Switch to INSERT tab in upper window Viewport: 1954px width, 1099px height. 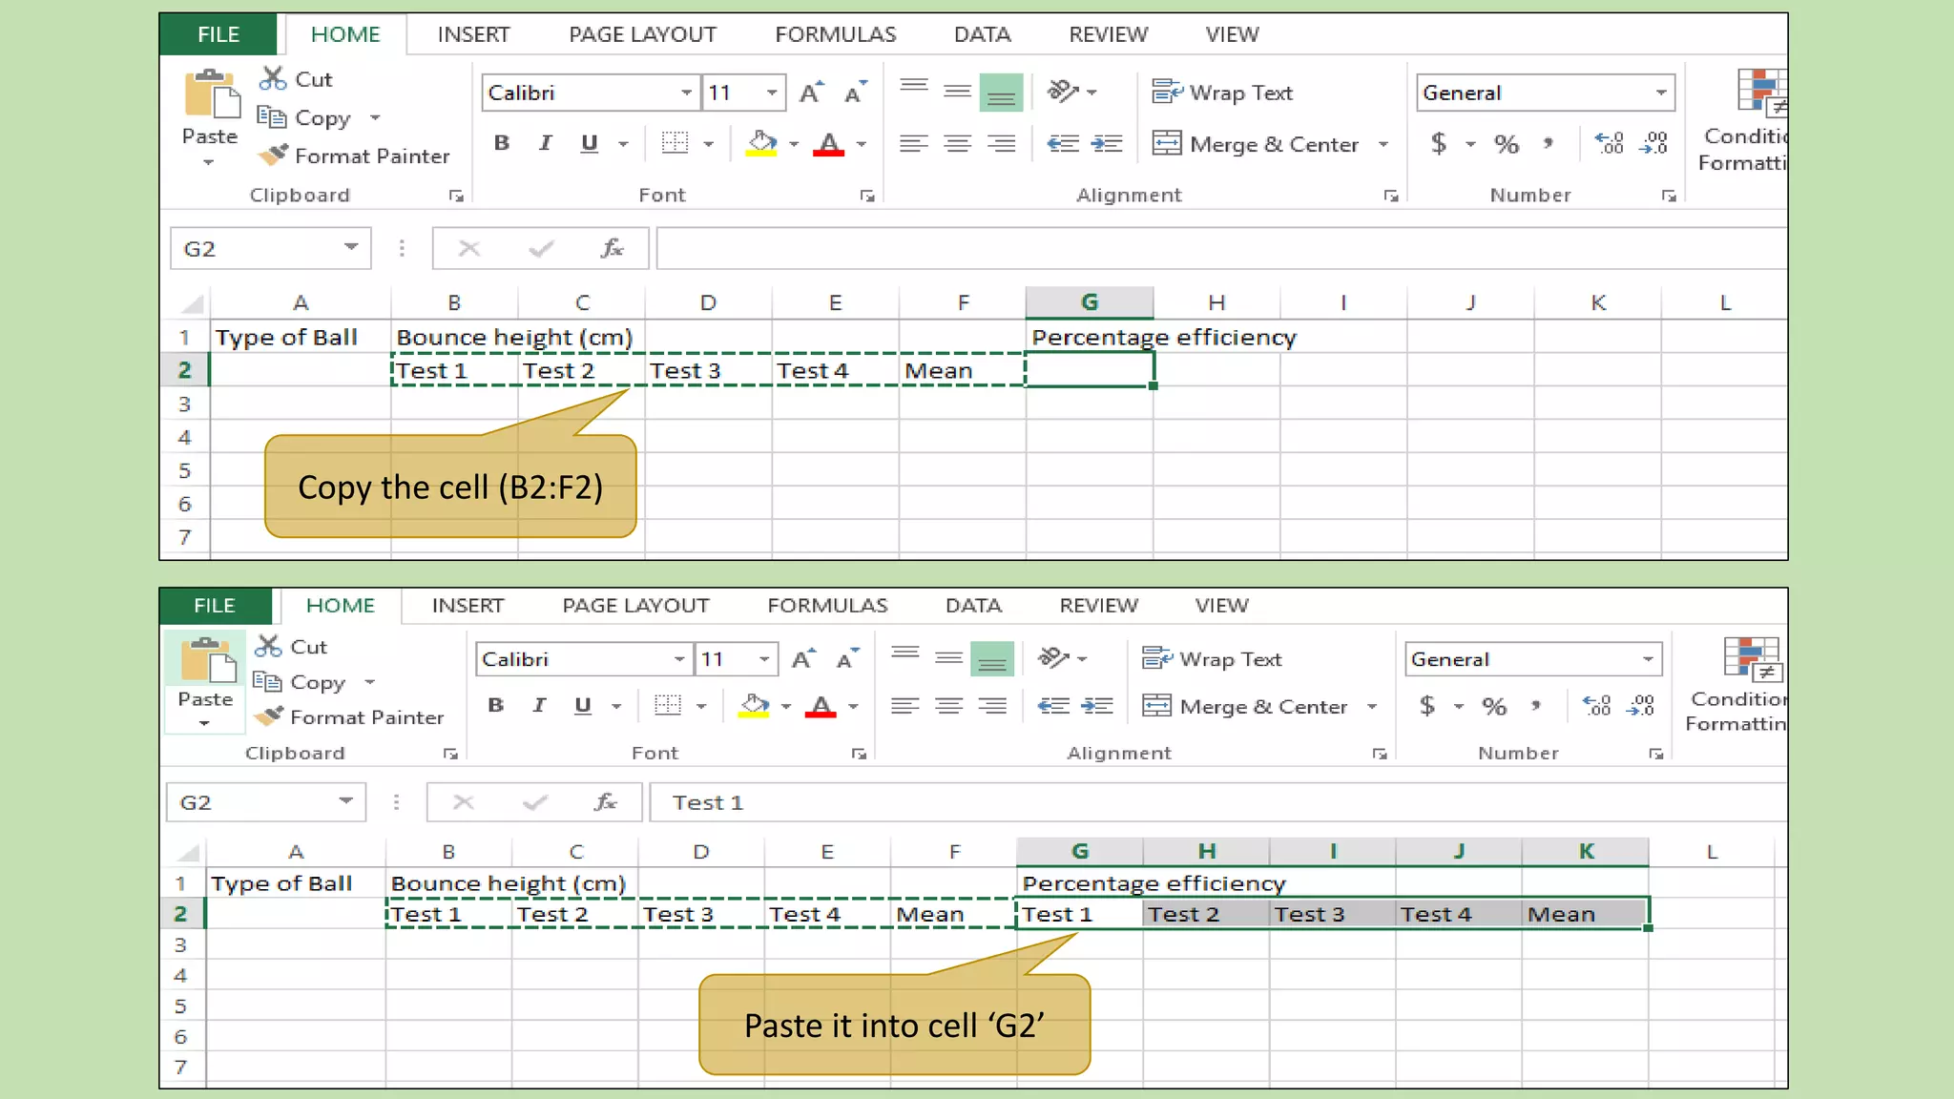[x=473, y=34]
